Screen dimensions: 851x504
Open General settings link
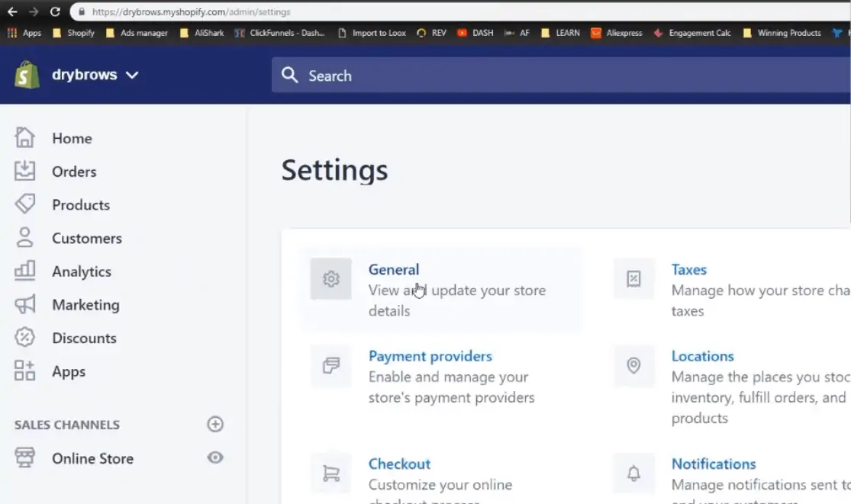tap(394, 269)
